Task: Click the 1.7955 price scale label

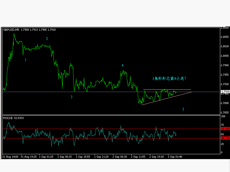Action: pos(225,75)
